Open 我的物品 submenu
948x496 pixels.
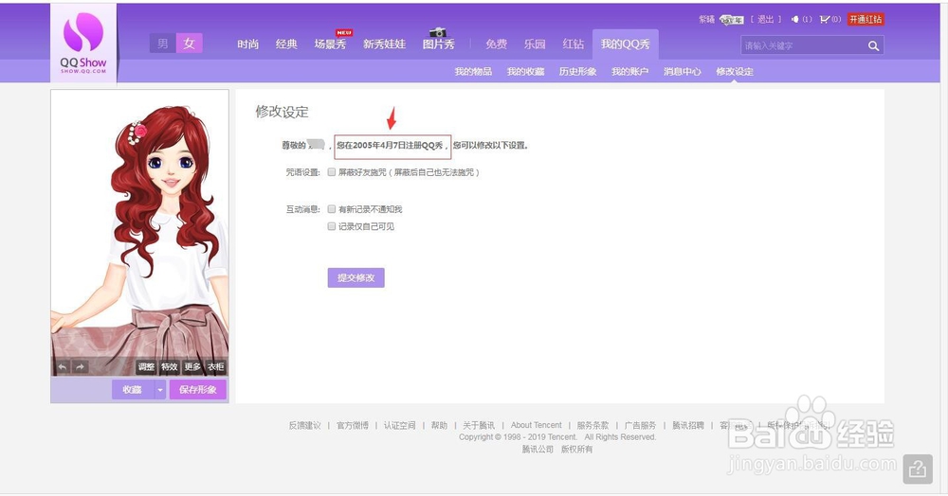(473, 71)
